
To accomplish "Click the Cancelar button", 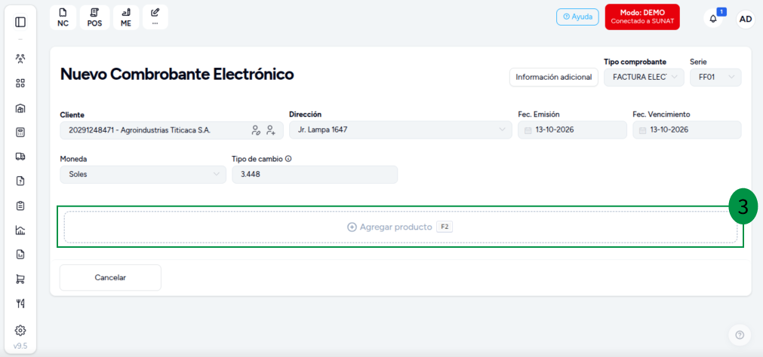I will point(110,277).
